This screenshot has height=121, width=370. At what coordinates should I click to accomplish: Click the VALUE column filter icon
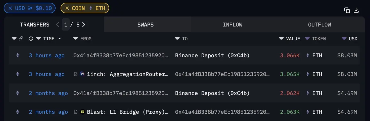tap(281, 39)
